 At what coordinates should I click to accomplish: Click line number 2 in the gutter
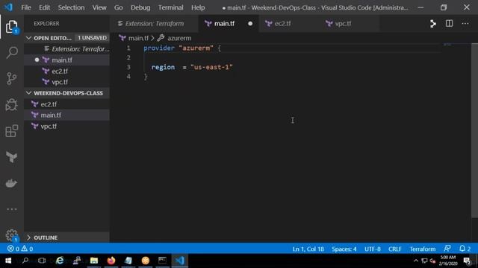[x=128, y=58]
